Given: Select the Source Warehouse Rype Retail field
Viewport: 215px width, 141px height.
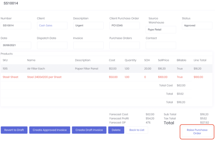Looking at the screenshot, I should pos(161,30).
